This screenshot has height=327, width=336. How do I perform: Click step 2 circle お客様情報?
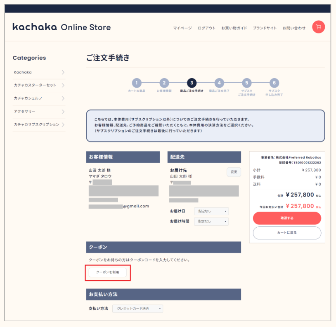point(164,83)
